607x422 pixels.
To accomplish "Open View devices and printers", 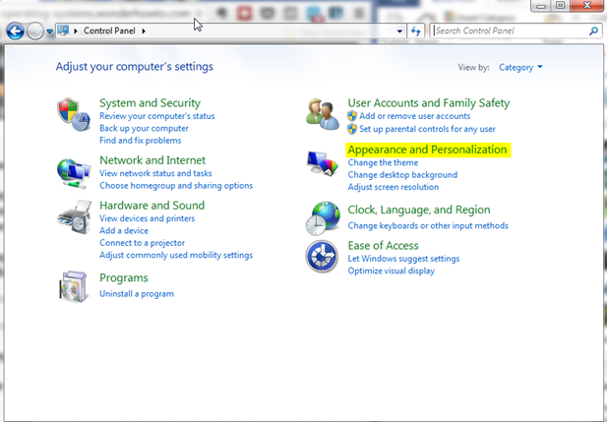I will pyautogui.click(x=148, y=218).
